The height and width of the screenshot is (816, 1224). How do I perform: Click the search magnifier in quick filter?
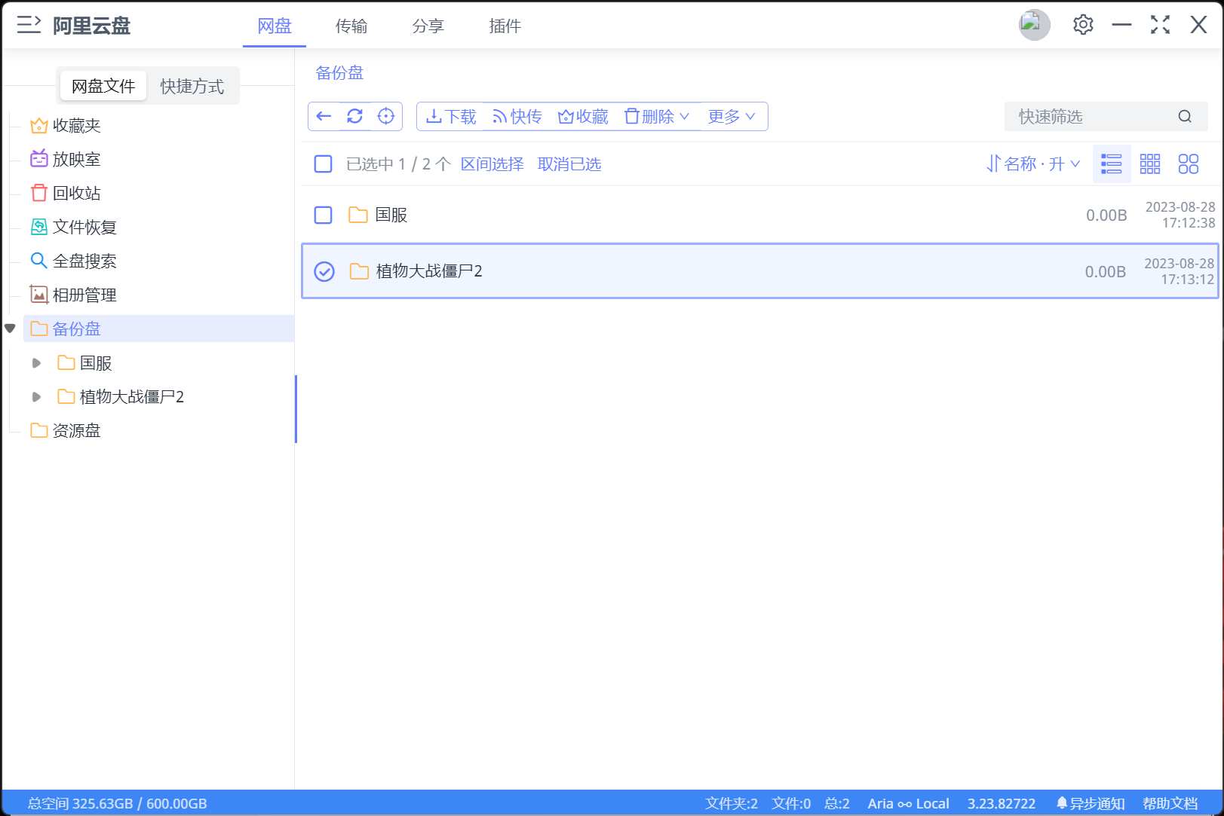pos(1185,117)
